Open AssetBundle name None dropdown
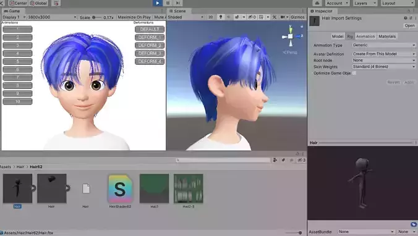The width and height of the screenshot is (418, 236). click(x=366, y=232)
